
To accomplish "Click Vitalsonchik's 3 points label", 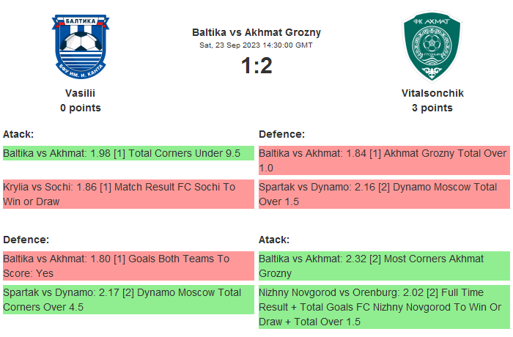I will pos(432,108).
